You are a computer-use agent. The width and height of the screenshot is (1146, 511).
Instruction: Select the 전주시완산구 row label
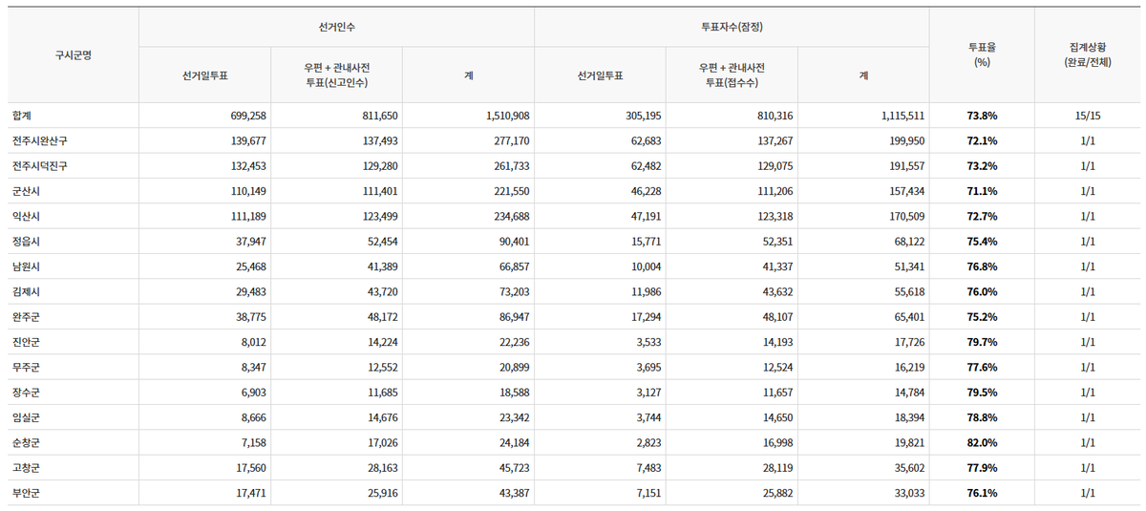(x=39, y=140)
